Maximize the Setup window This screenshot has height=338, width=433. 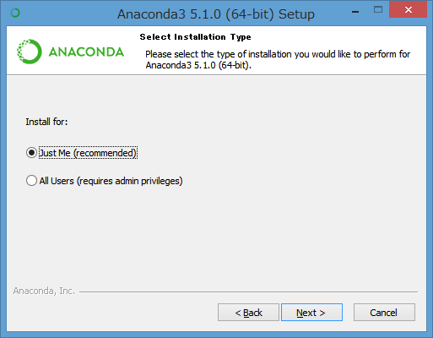pos(378,10)
